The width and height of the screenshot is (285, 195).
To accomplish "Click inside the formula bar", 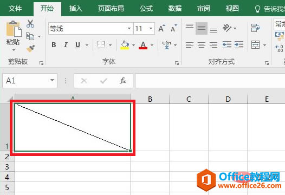I will (x=210, y=81).
